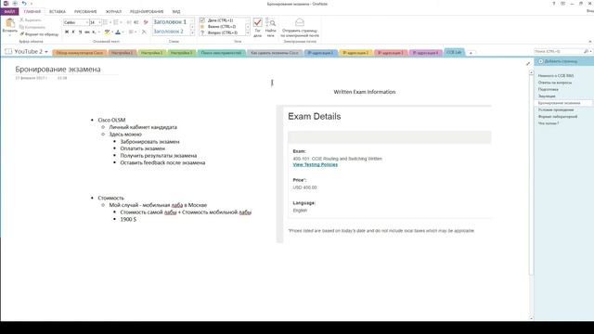This screenshot has height=334, width=594.
Task: Open the Обзор коммутаторов Cisco section tab
Action: [x=80, y=53]
